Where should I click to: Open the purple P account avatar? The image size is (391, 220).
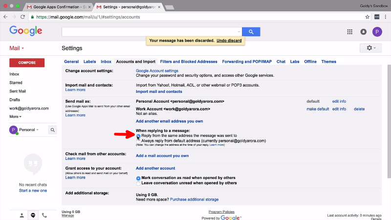[377, 32]
